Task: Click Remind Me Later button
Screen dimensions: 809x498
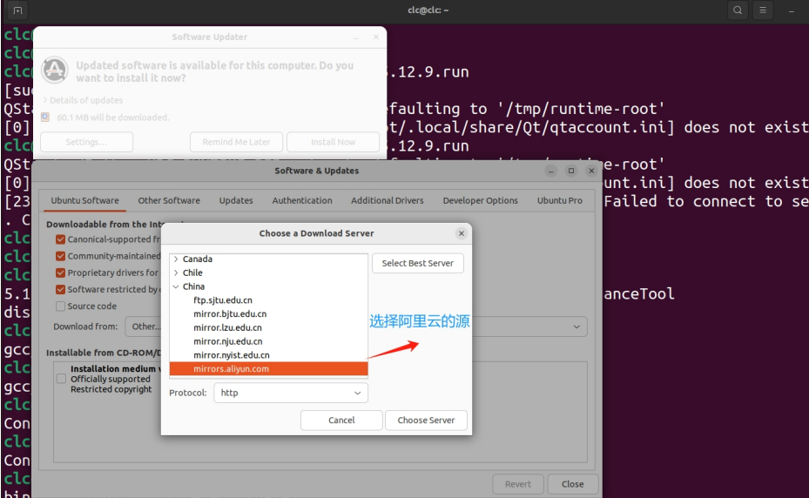Action: point(236,142)
